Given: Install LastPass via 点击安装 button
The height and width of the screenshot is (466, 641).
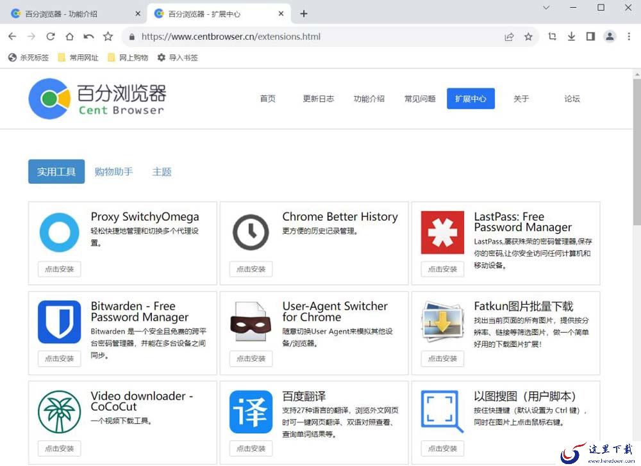Looking at the screenshot, I should coord(442,269).
